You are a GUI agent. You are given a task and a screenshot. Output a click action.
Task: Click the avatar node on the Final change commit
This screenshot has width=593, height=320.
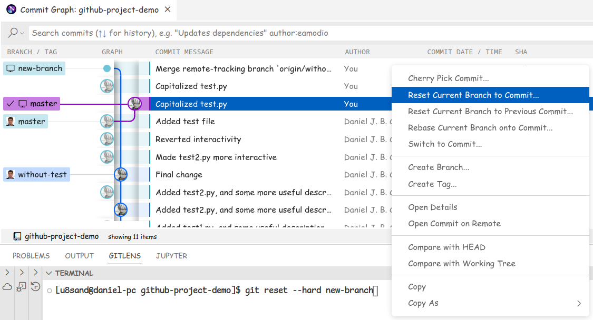[121, 174]
